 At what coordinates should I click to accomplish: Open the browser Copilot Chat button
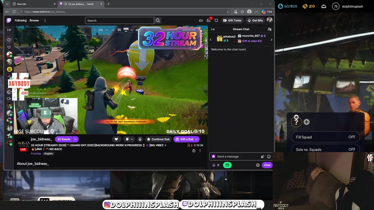click(x=267, y=12)
